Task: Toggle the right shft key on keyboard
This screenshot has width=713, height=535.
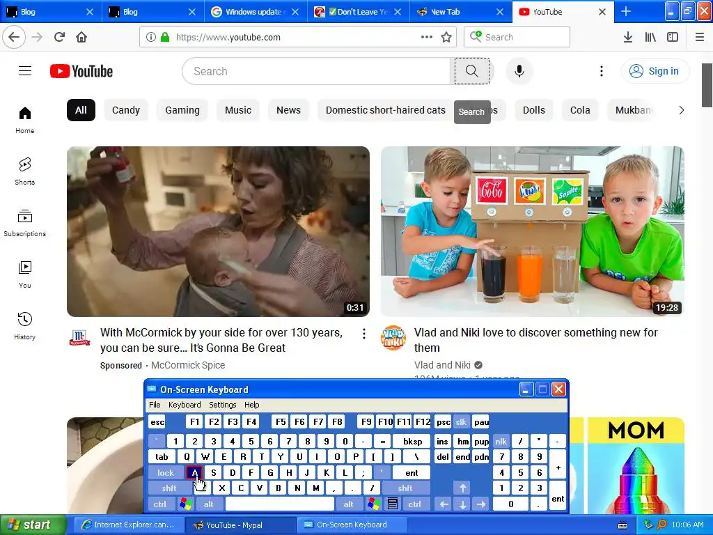Action: (405, 488)
